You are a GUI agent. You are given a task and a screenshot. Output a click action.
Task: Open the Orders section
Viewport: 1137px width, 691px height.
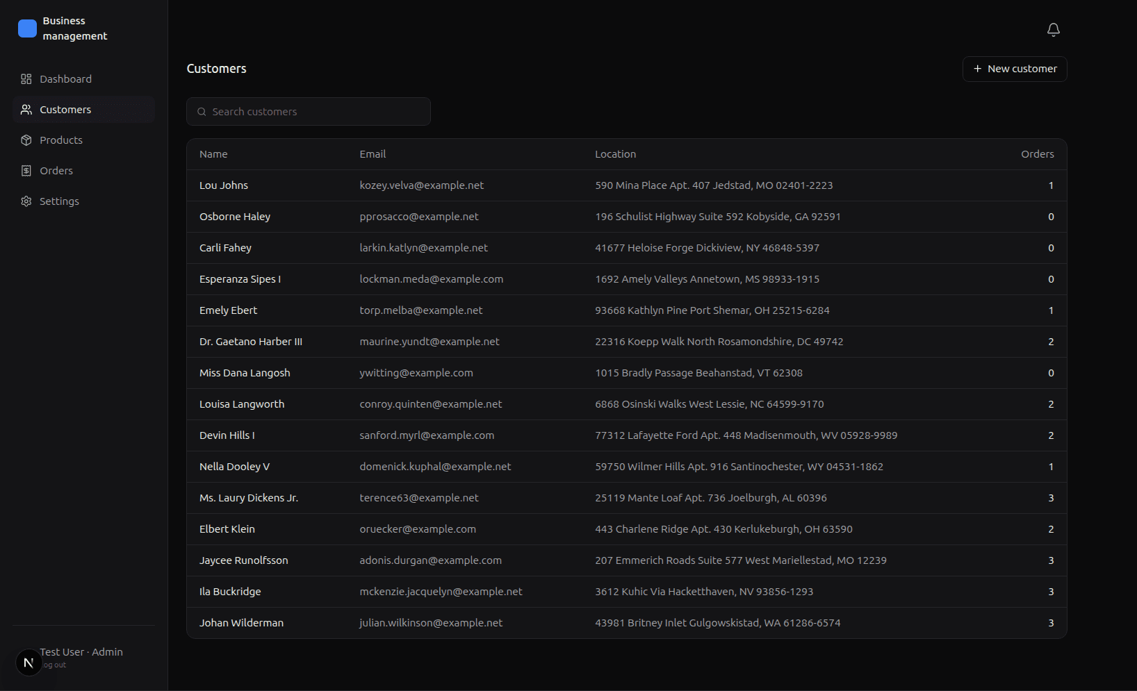[83, 171]
